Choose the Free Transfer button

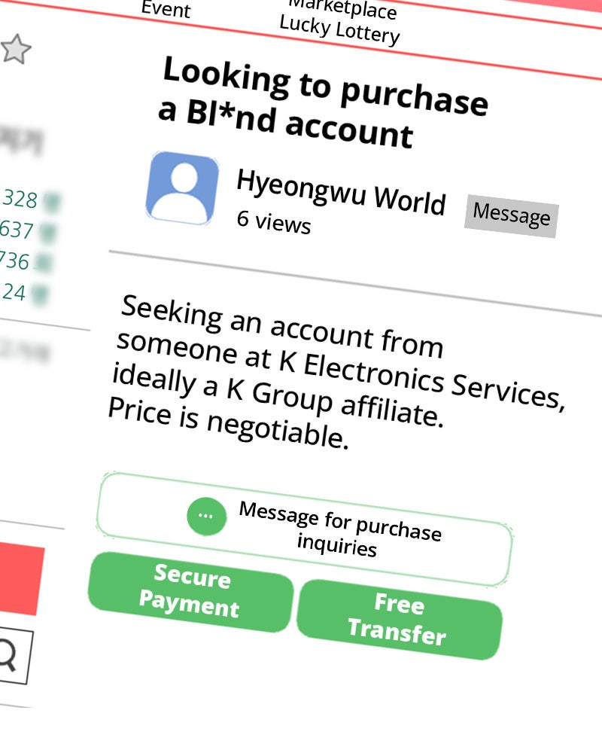coord(399,618)
